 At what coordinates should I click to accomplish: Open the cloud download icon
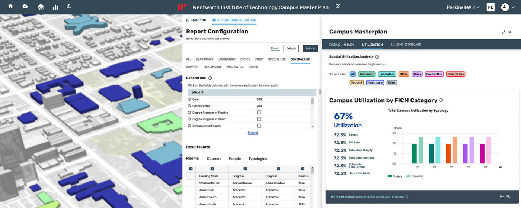pyautogui.click(x=25, y=6)
